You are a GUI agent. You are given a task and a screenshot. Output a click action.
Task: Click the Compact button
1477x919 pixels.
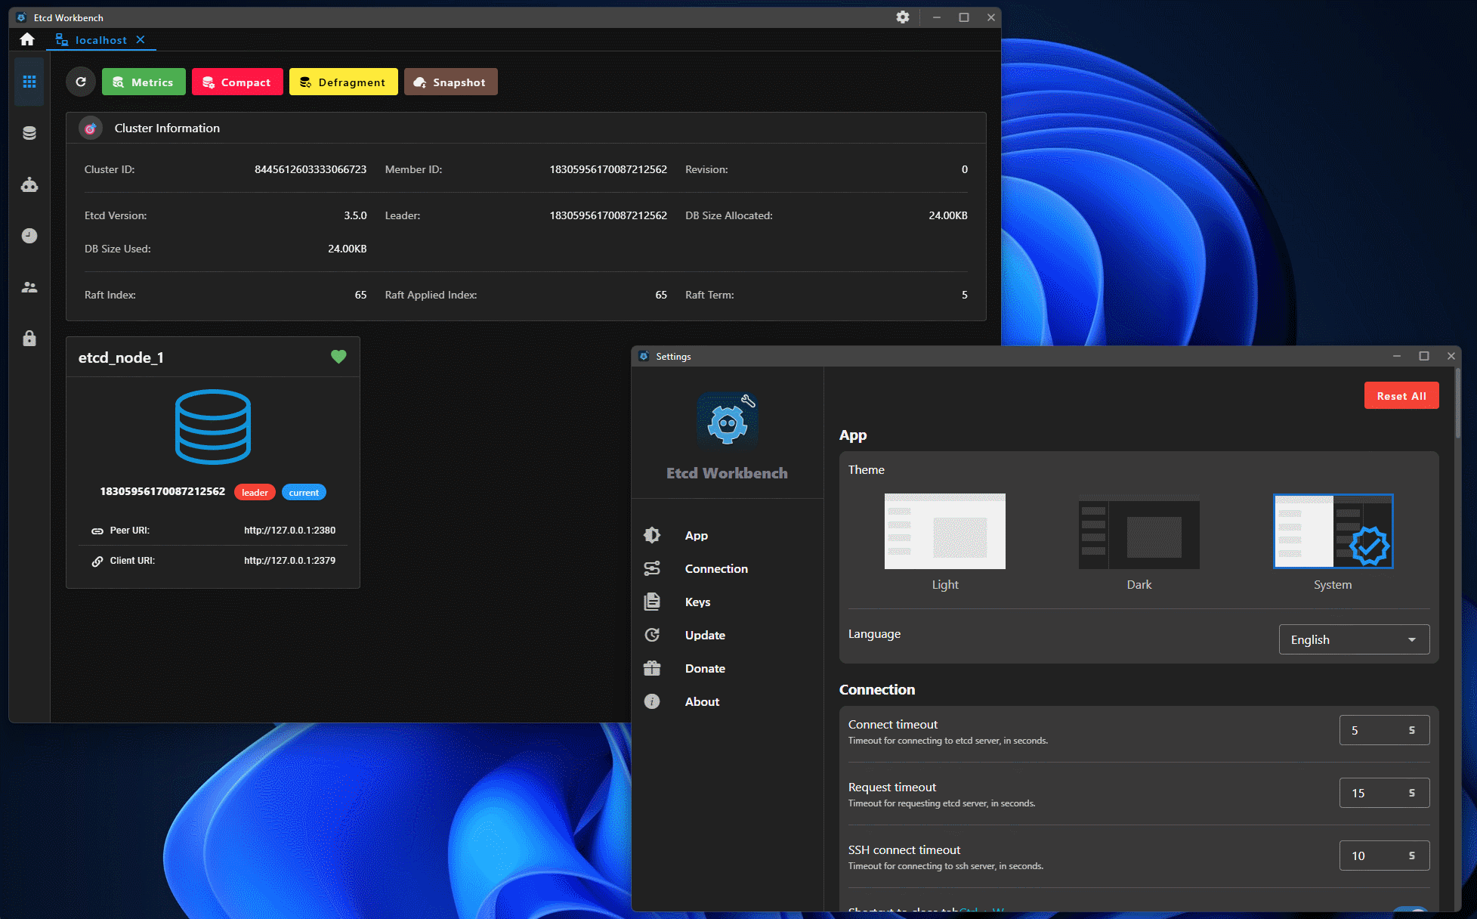pos(237,82)
